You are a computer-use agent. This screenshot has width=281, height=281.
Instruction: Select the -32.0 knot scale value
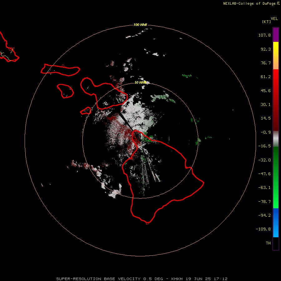(264, 160)
